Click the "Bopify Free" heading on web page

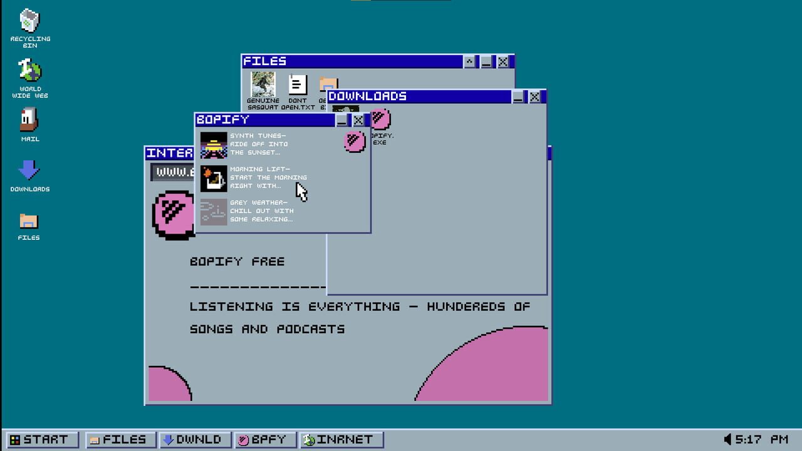(237, 261)
